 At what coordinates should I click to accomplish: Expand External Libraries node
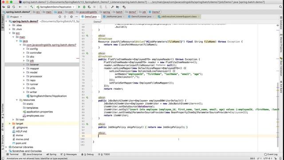pyautogui.click(x=7, y=147)
